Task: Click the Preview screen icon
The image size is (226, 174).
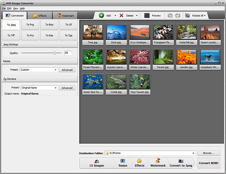Action: click(147, 16)
